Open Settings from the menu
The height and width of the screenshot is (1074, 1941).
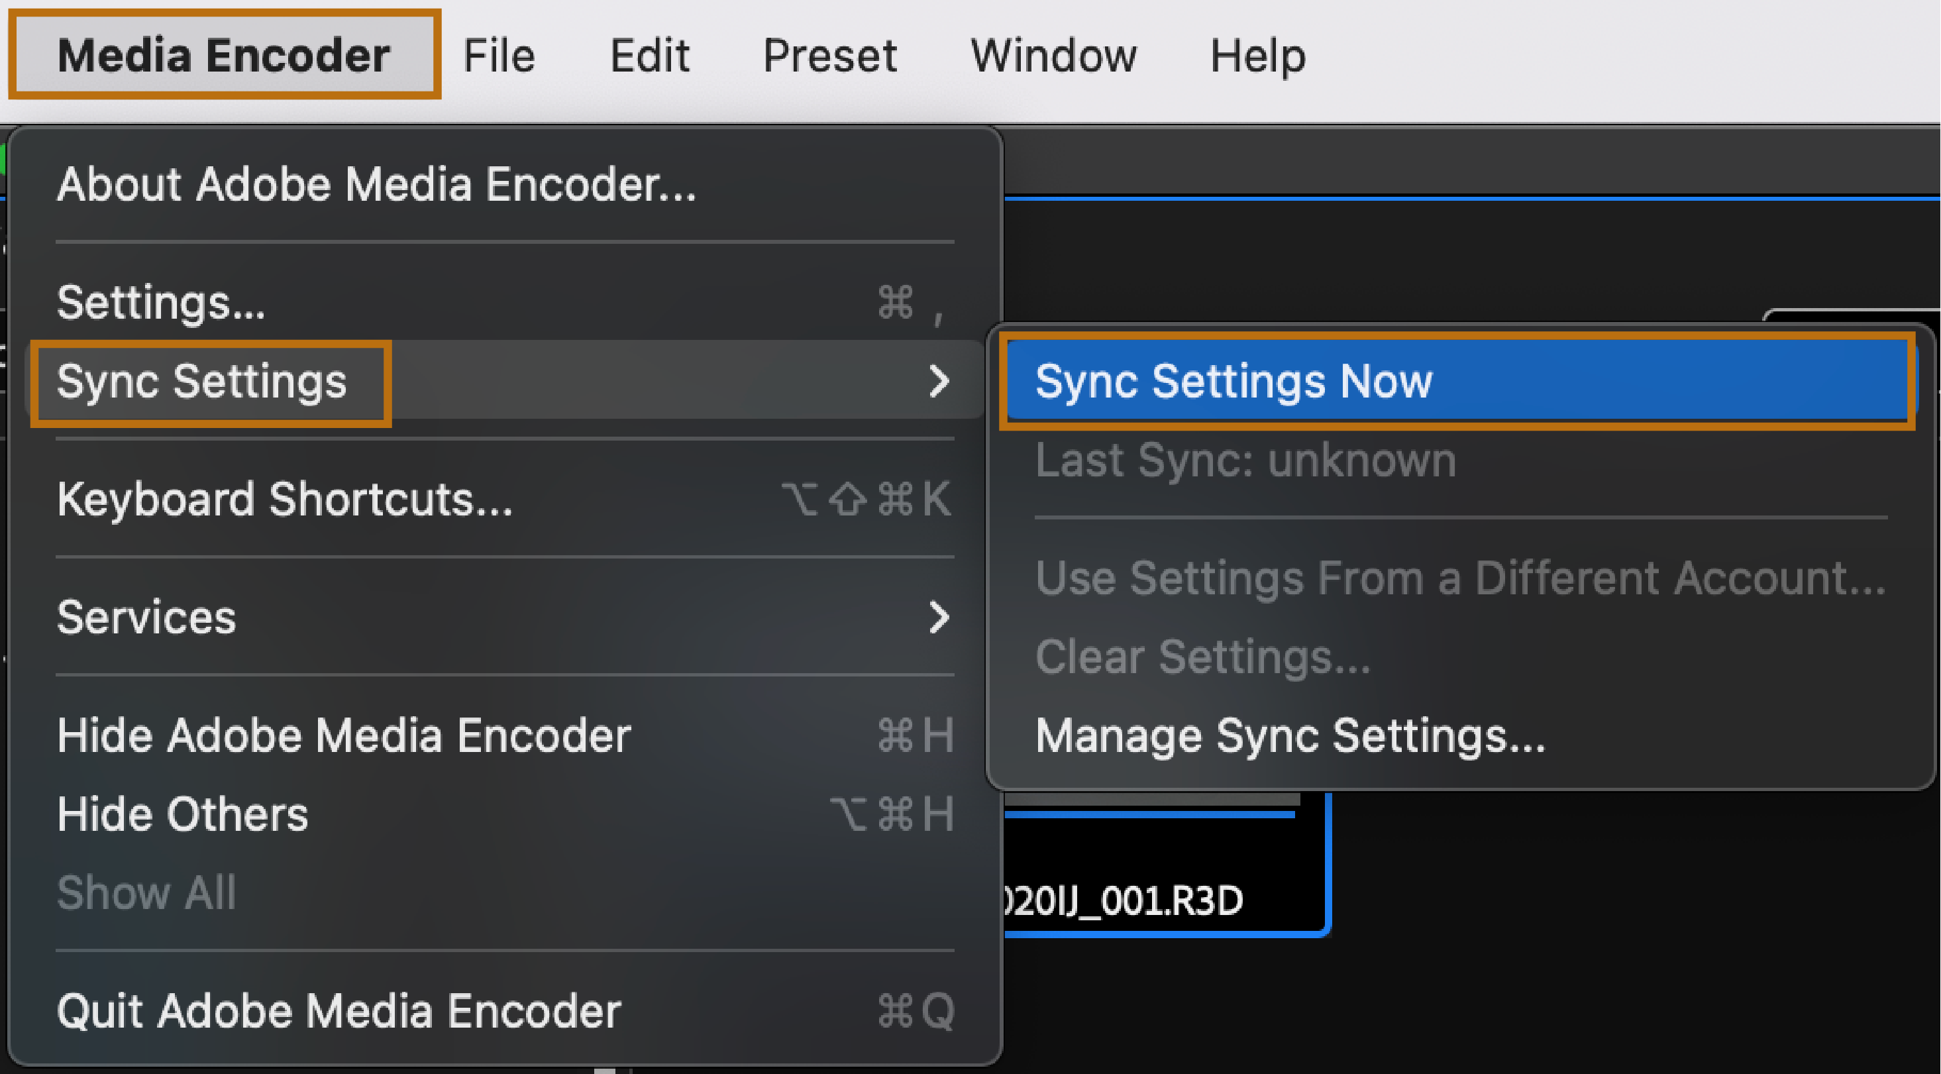point(161,303)
